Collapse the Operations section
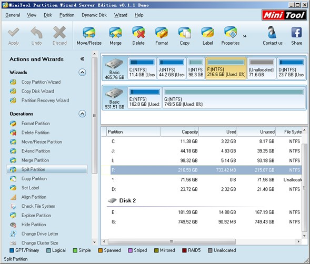The width and height of the screenshot is (310, 264). pyautogui.click(x=82, y=114)
